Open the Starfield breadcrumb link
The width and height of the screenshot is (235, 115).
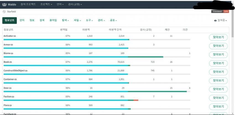[x=11, y=12]
